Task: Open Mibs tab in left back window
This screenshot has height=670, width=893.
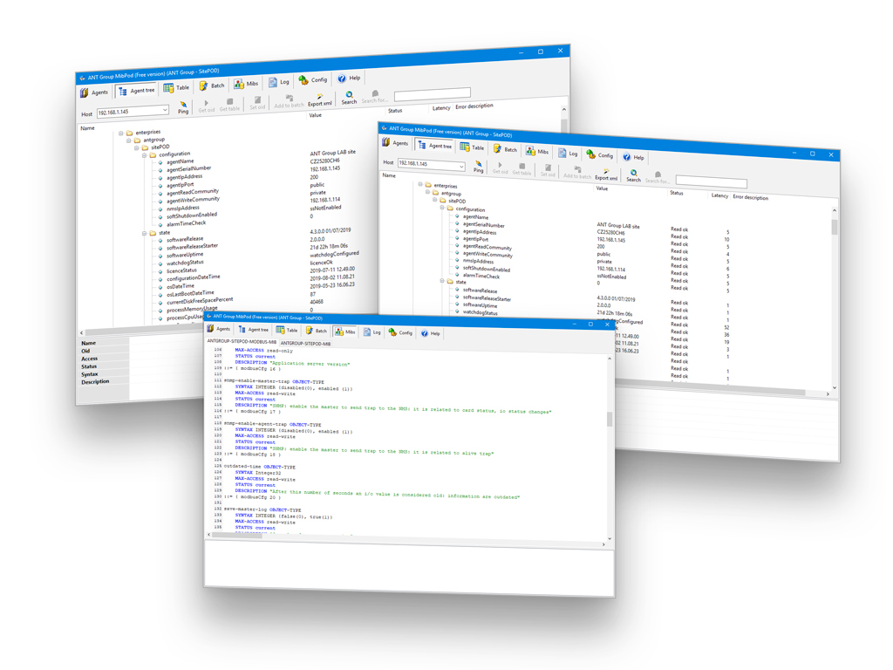Action: [246, 83]
